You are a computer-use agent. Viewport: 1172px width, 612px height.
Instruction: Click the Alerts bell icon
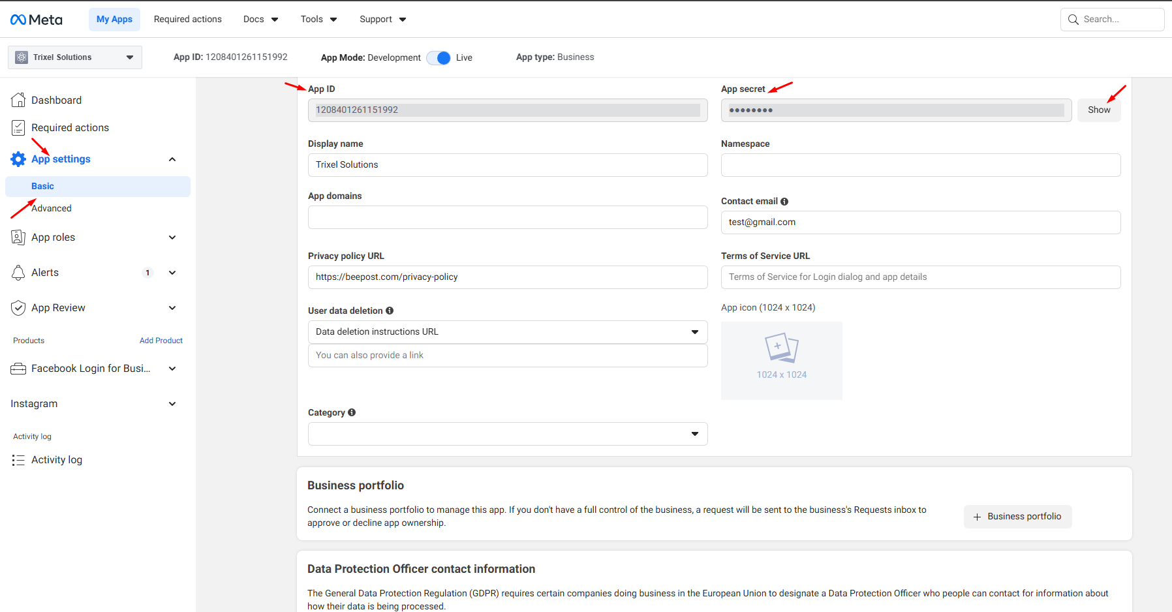(18, 273)
